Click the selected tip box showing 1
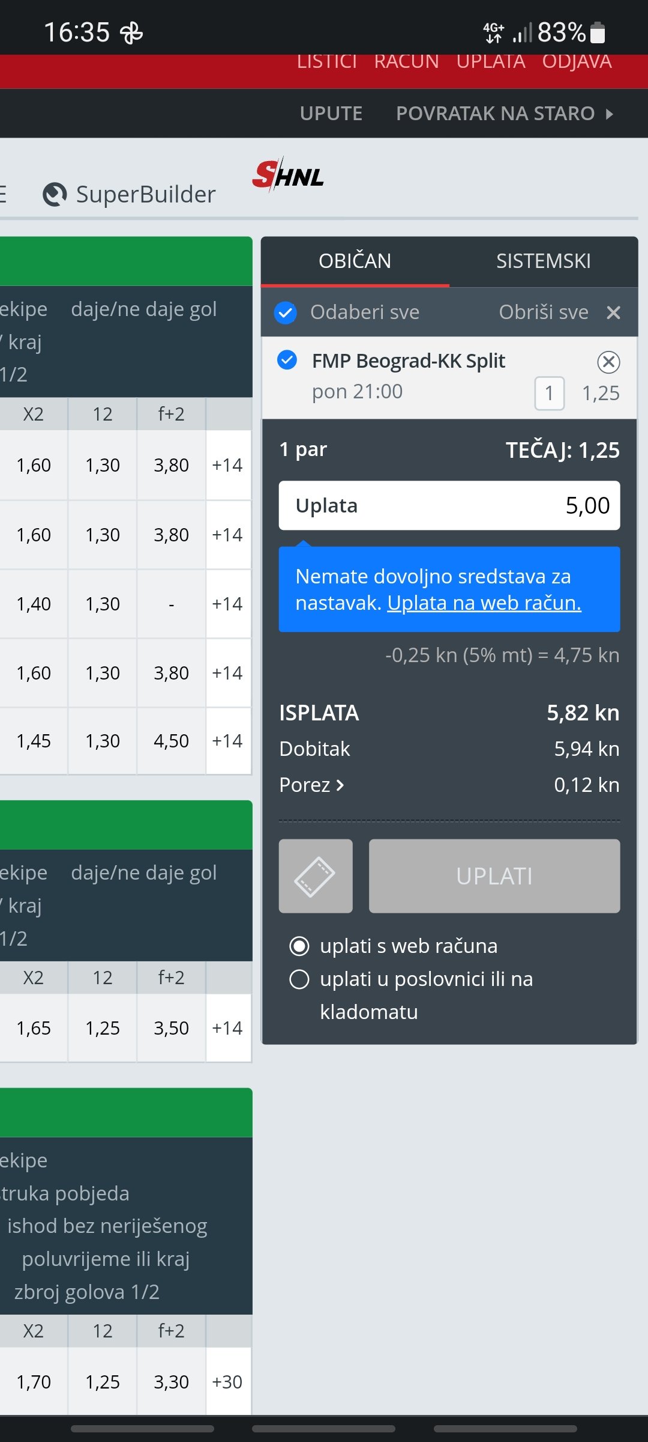Viewport: 648px width, 1442px height. click(549, 394)
